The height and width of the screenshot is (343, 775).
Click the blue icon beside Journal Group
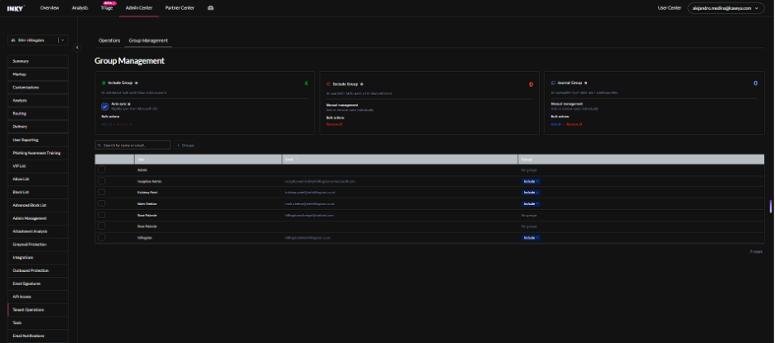553,83
